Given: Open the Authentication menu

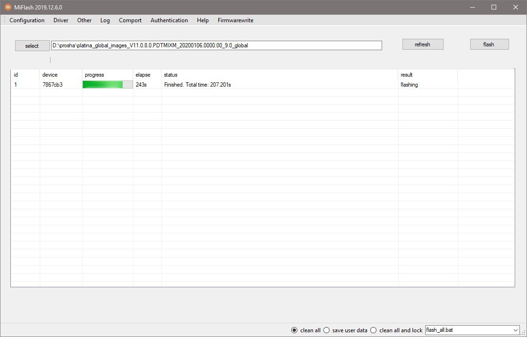Looking at the screenshot, I should [169, 20].
